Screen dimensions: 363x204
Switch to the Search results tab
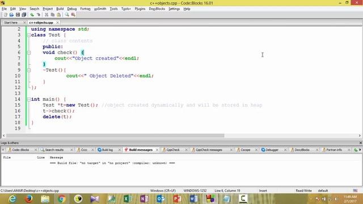tap(54, 150)
